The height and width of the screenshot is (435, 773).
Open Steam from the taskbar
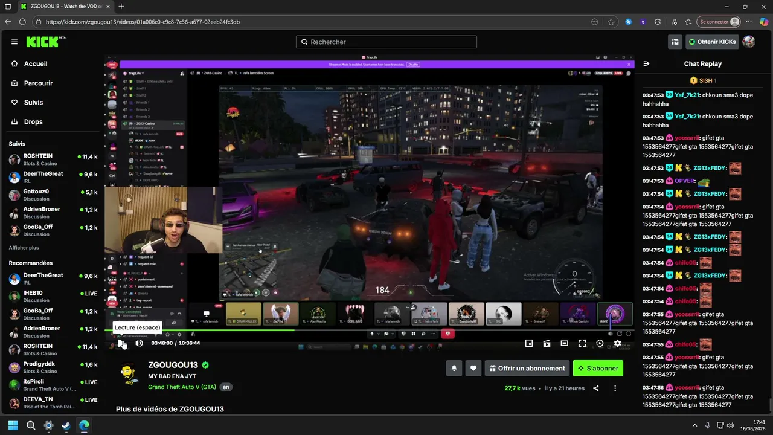point(66,425)
